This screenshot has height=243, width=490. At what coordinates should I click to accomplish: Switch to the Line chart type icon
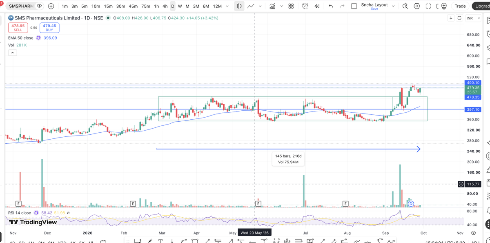(x=251, y=6)
